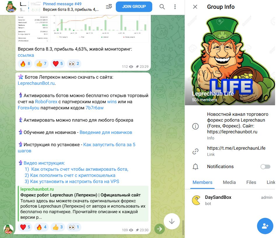Image resolution: width=278 pixels, height=238 pixels.
Task: Switch to the Links tab
Action: pos(271,182)
